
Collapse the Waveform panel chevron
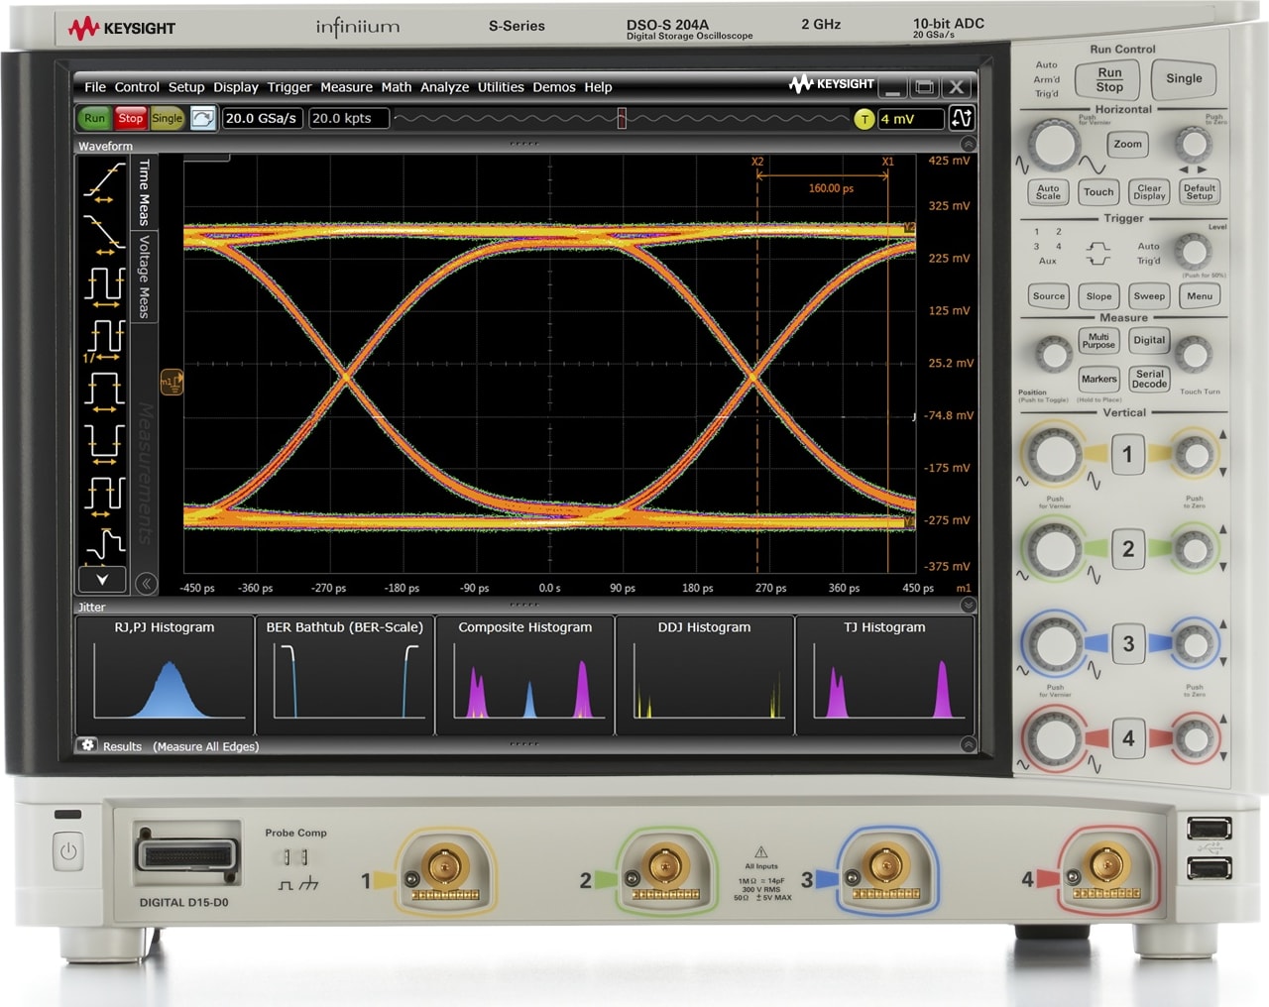click(968, 145)
